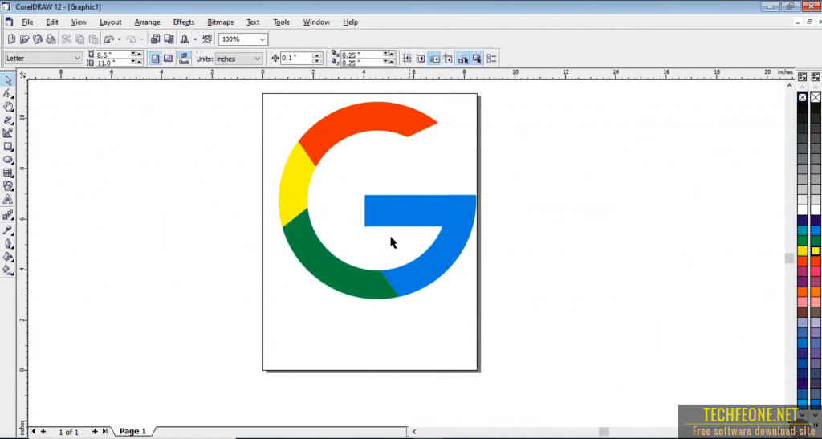
Task: Click the Open file icon
Action: (x=24, y=39)
